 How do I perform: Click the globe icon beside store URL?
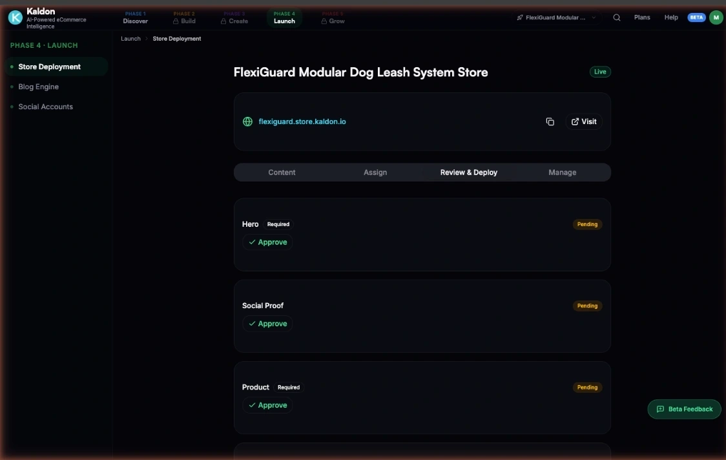248,122
